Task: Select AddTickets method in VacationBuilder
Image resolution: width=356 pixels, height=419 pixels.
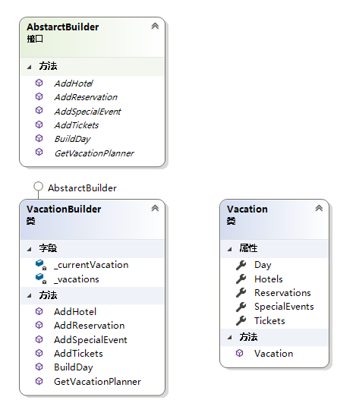Action: coord(78,354)
